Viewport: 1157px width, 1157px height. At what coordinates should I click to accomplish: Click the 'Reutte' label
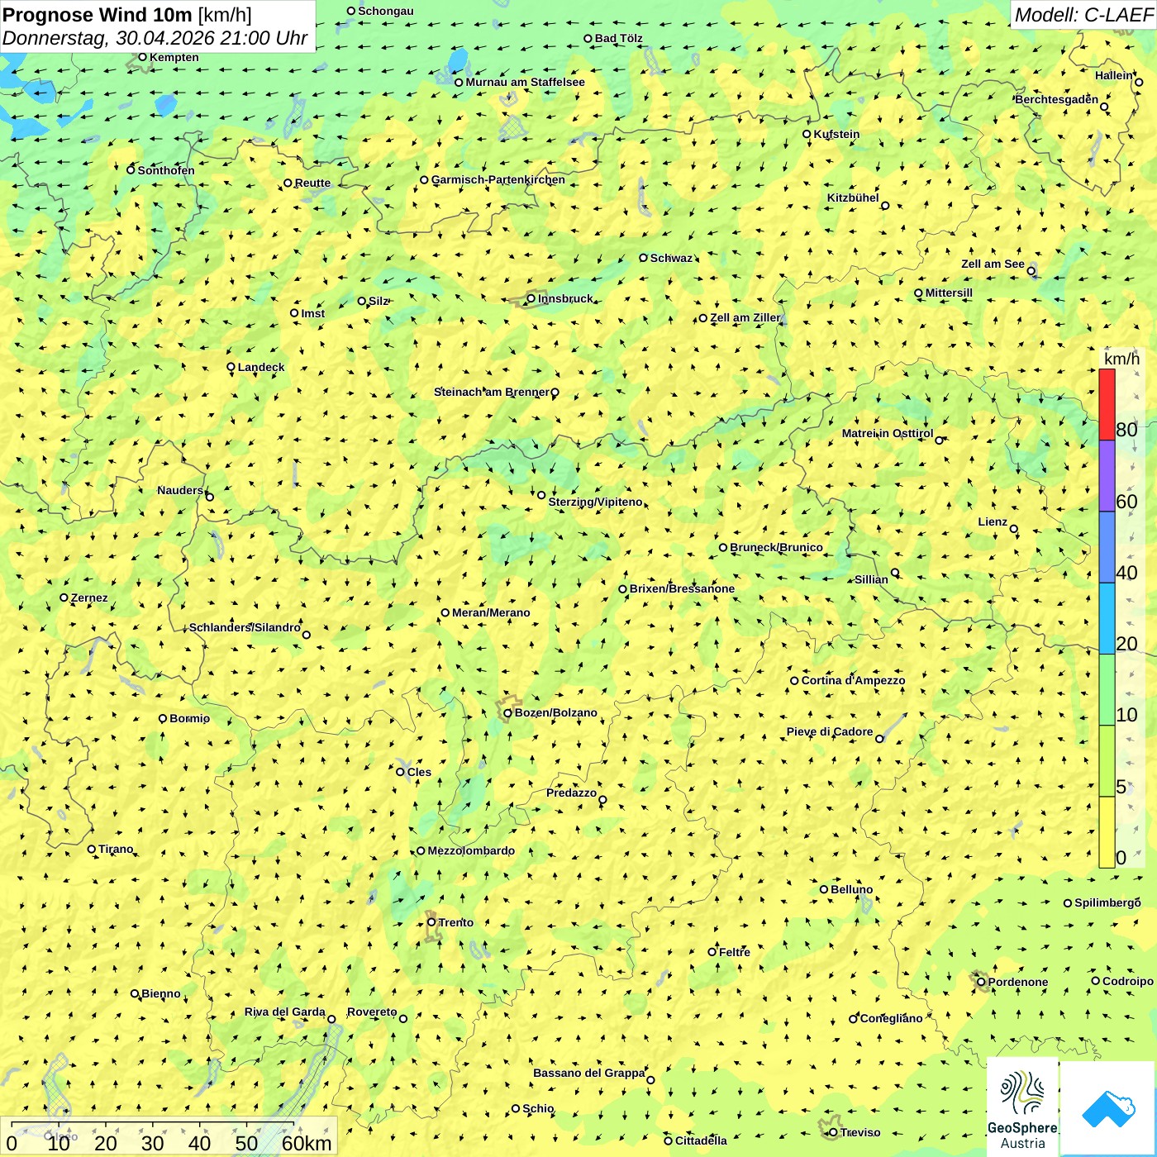coord(312,183)
